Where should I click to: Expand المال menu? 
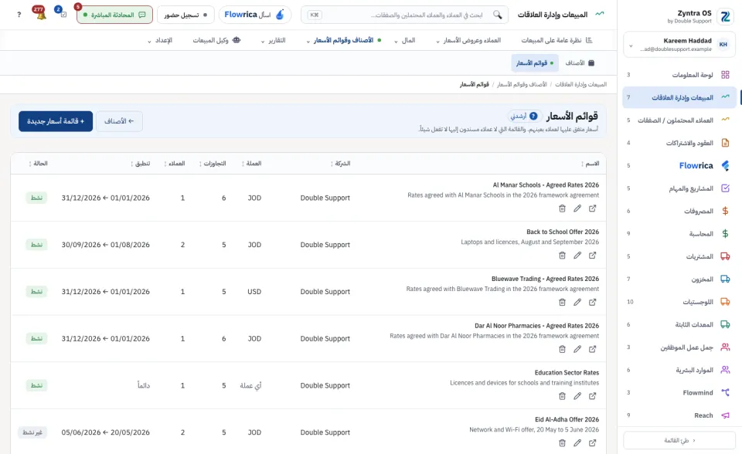point(404,40)
